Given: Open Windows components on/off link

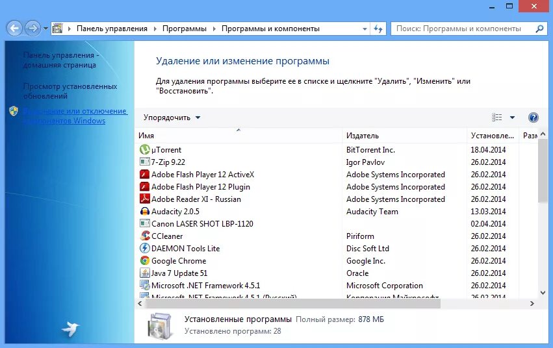Looking at the screenshot, I should (75, 116).
